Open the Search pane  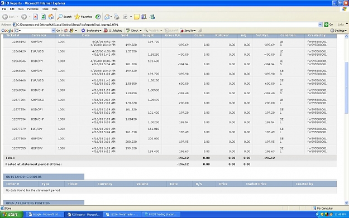64,17
